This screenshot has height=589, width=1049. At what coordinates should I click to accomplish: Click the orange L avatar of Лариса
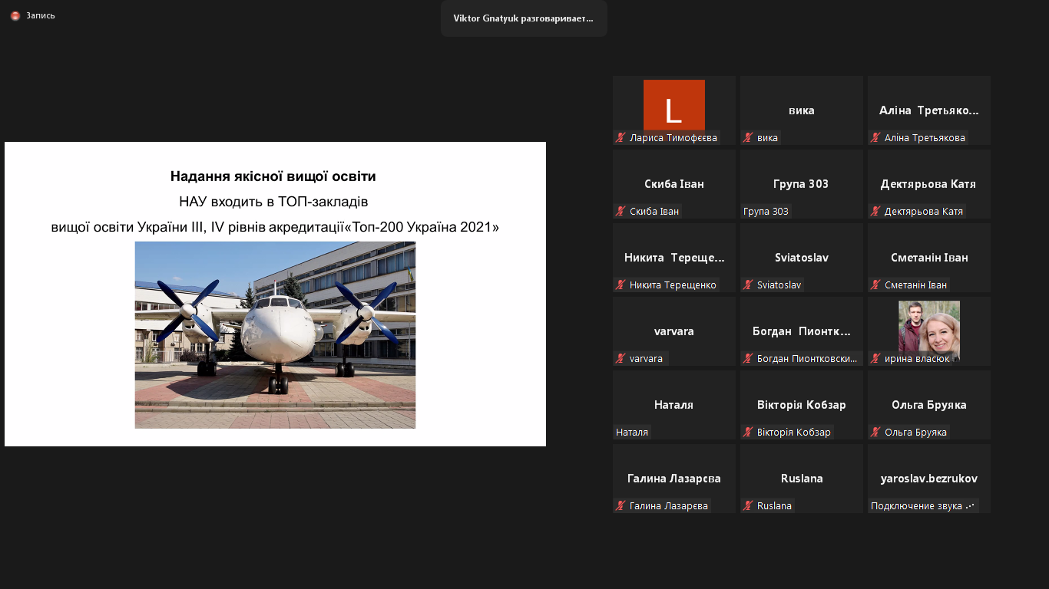coord(673,105)
